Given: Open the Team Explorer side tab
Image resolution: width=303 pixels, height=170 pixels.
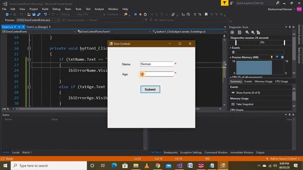Looking at the screenshot, I should click(299, 55).
